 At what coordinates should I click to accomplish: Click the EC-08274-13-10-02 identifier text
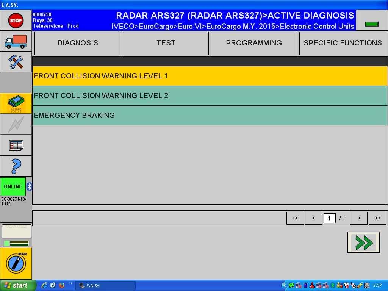(x=14, y=202)
